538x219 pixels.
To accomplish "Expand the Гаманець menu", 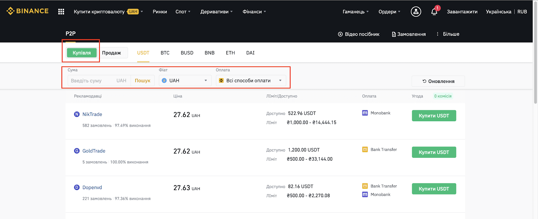I will click(x=356, y=11).
